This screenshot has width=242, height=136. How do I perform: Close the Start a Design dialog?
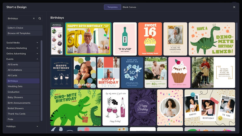coord(234,7)
